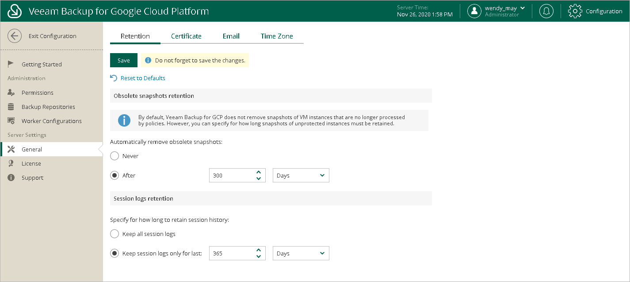630x282 pixels.
Task: Click the Worker Configurations icon
Action: 11,121
